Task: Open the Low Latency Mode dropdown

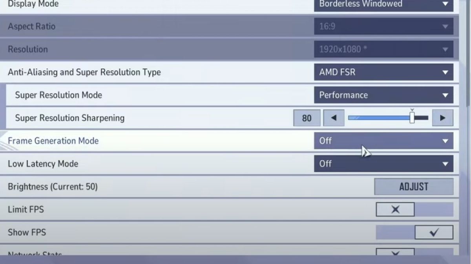Action: point(383,163)
